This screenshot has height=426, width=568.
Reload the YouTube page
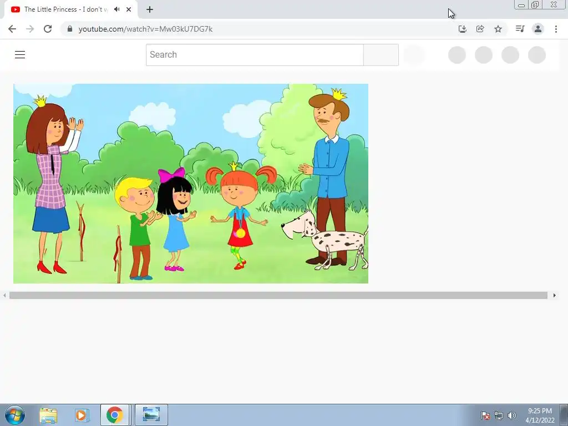pyautogui.click(x=48, y=29)
